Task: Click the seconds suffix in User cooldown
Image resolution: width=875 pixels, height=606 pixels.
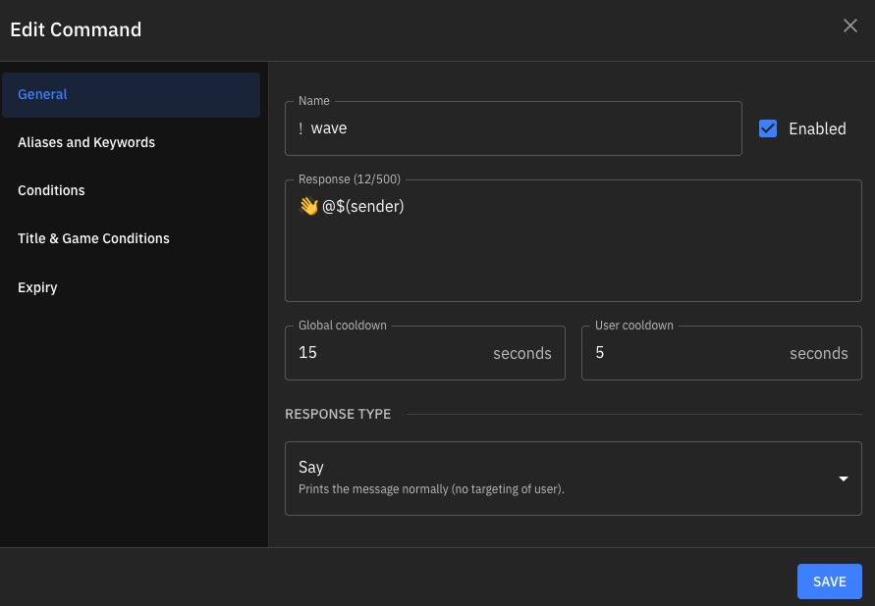Action: pos(818,354)
